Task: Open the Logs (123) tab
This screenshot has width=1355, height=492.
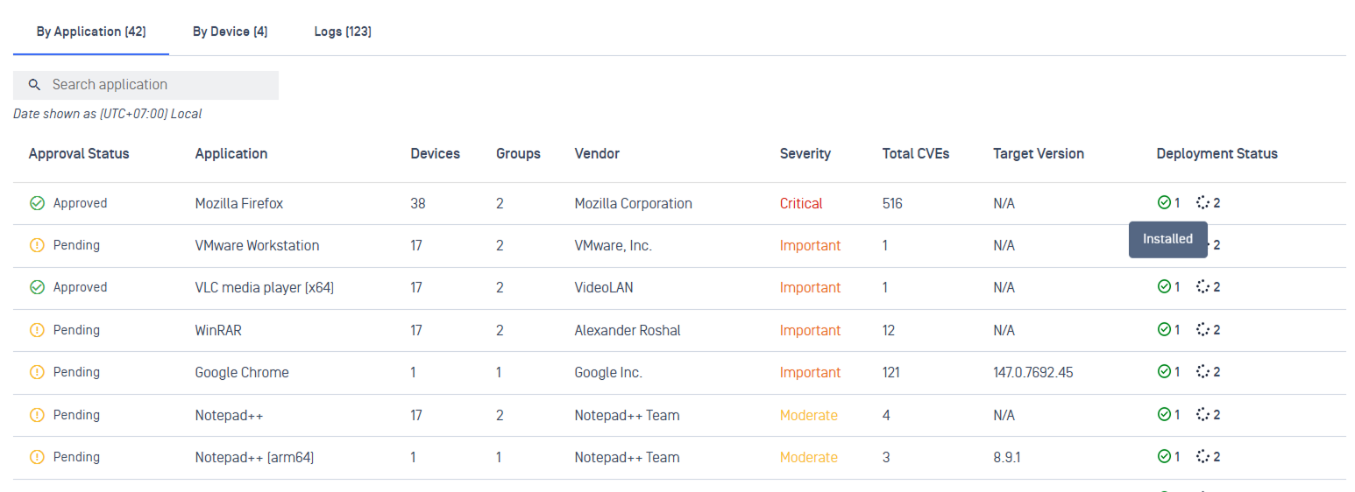Action: 343,32
